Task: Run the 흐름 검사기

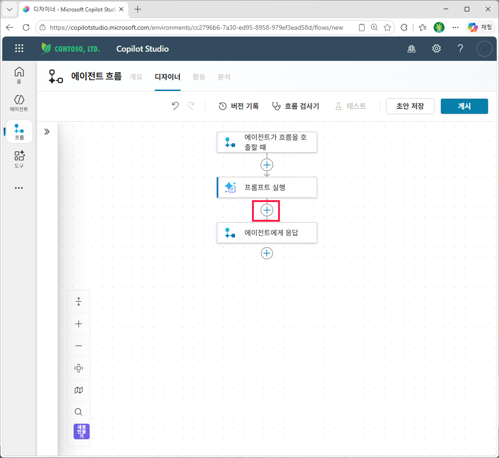Action: click(295, 106)
